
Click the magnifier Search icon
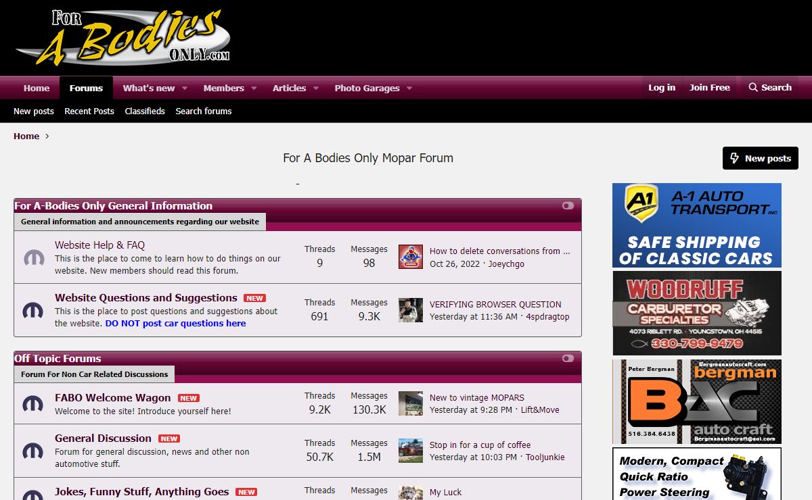[x=753, y=88]
